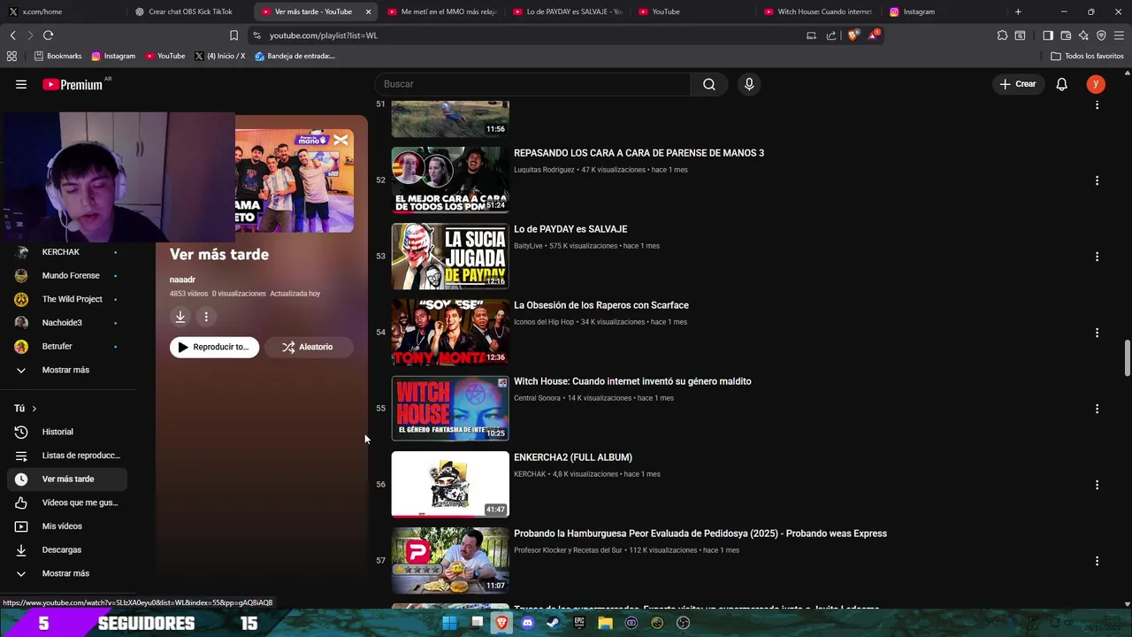Screen dimensions: 1132x637
Task: Open File Explorer from taskbar
Action: (x=605, y=623)
